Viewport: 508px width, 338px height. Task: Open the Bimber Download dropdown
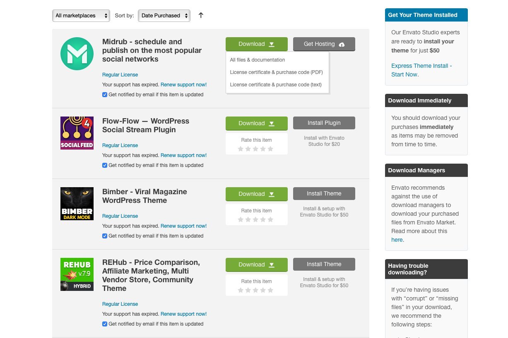[257, 194]
